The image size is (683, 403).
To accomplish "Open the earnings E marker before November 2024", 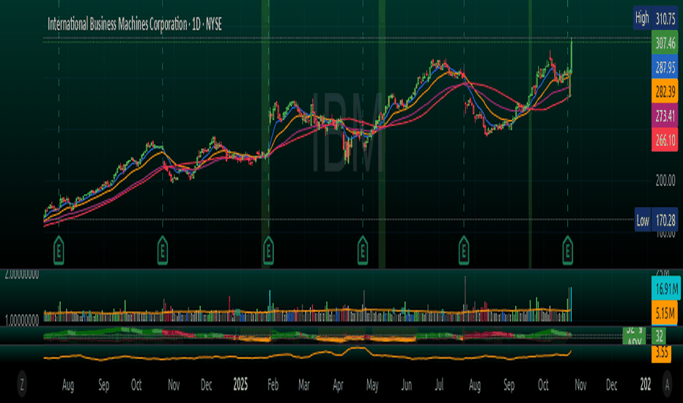I will tap(163, 251).
